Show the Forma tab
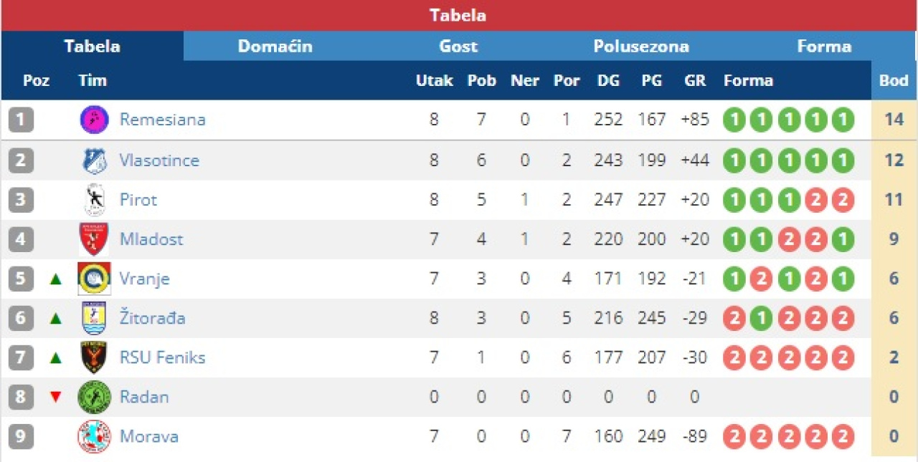 coord(824,47)
